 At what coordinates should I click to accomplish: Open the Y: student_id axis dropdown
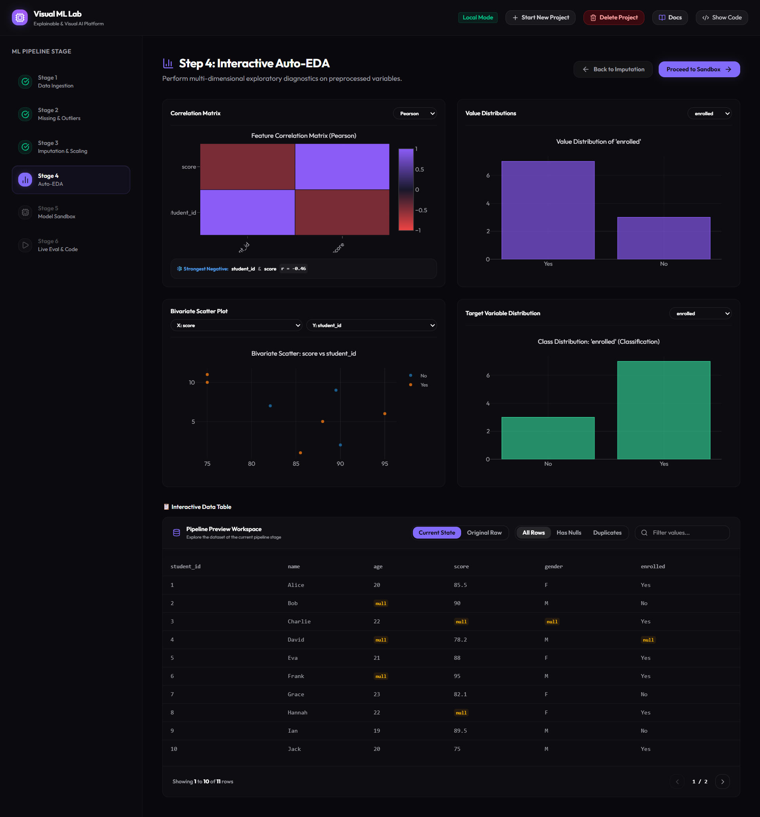371,326
